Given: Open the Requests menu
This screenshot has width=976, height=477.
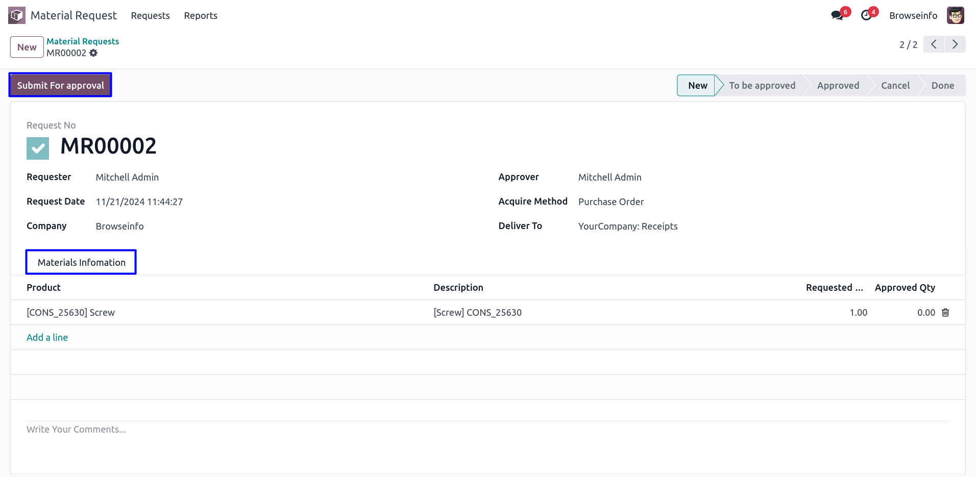Looking at the screenshot, I should [150, 16].
